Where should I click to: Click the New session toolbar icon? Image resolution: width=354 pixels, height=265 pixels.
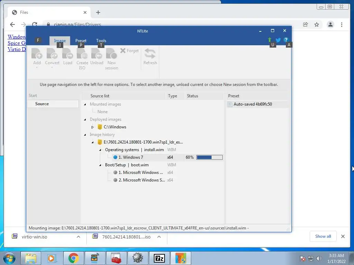click(x=112, y=54)
